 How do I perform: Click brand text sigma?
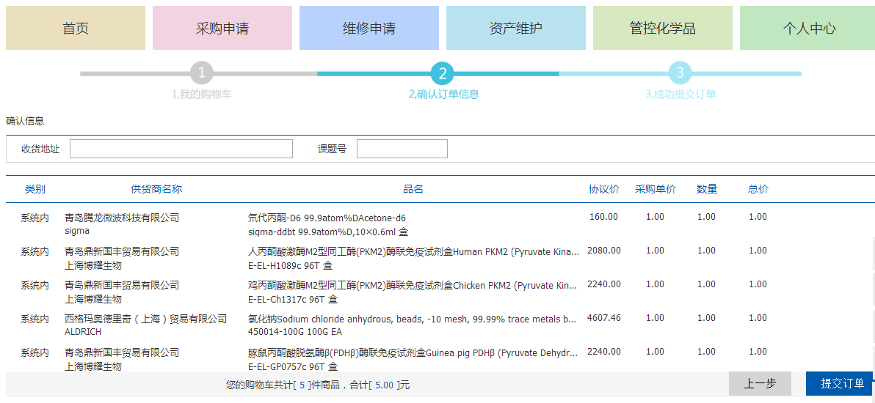click(77, 232)
